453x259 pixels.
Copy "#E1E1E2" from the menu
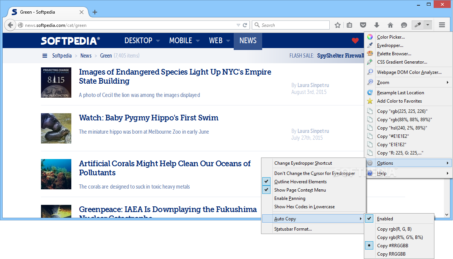(x=408, y=136)
